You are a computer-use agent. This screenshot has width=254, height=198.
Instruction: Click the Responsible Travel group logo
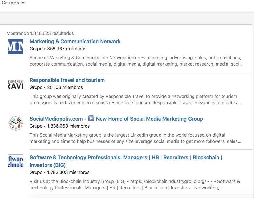pos(16,85)
